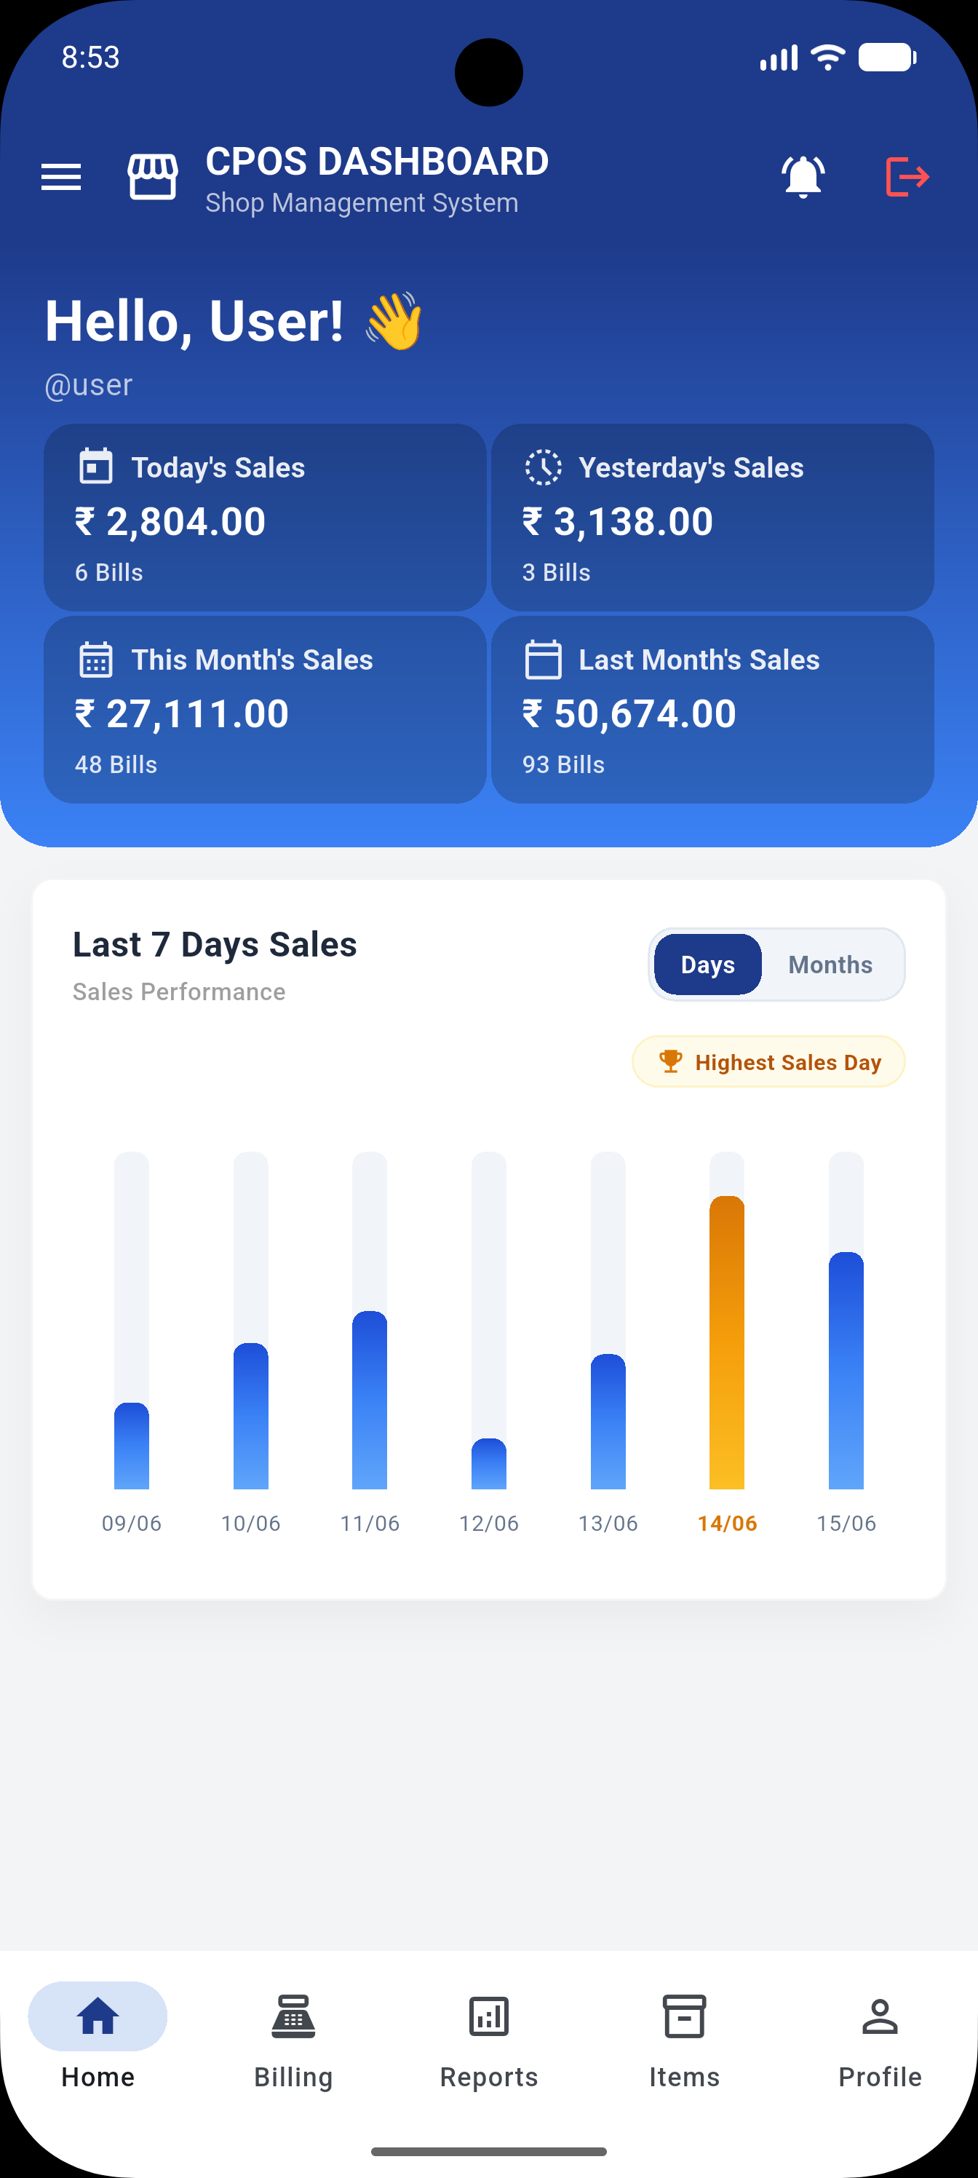Image resolution: width=978 pixels, height=2178 pixels.
Task: Open the Billing cash register icon
Action: coord(293,2016)
